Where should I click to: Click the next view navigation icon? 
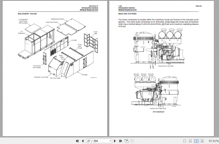132,141
